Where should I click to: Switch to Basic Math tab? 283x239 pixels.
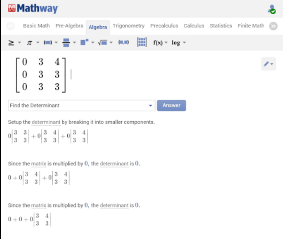36,26
